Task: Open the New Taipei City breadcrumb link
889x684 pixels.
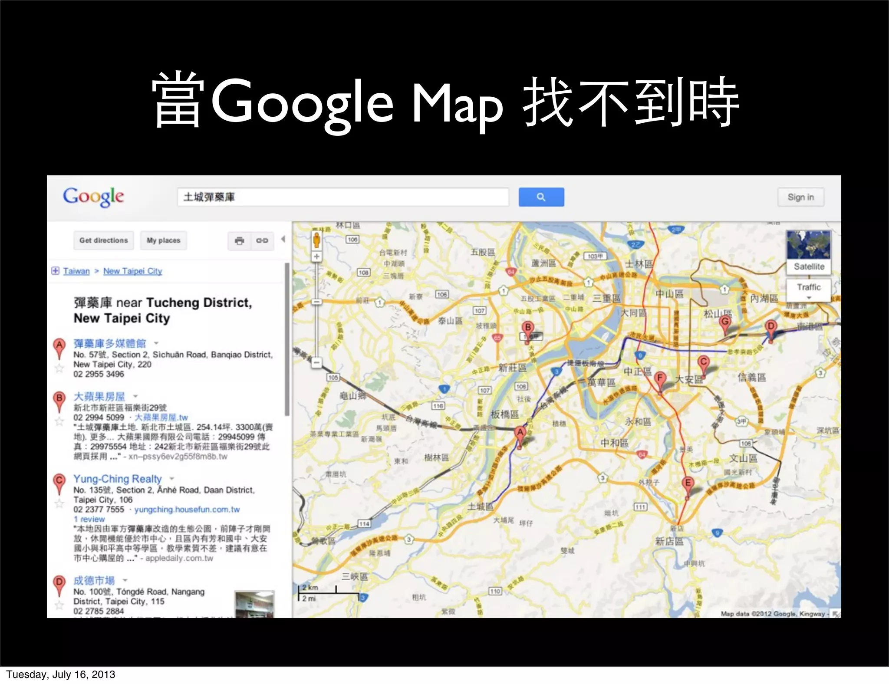Action: pyautogui.click(x=133, y=271)
